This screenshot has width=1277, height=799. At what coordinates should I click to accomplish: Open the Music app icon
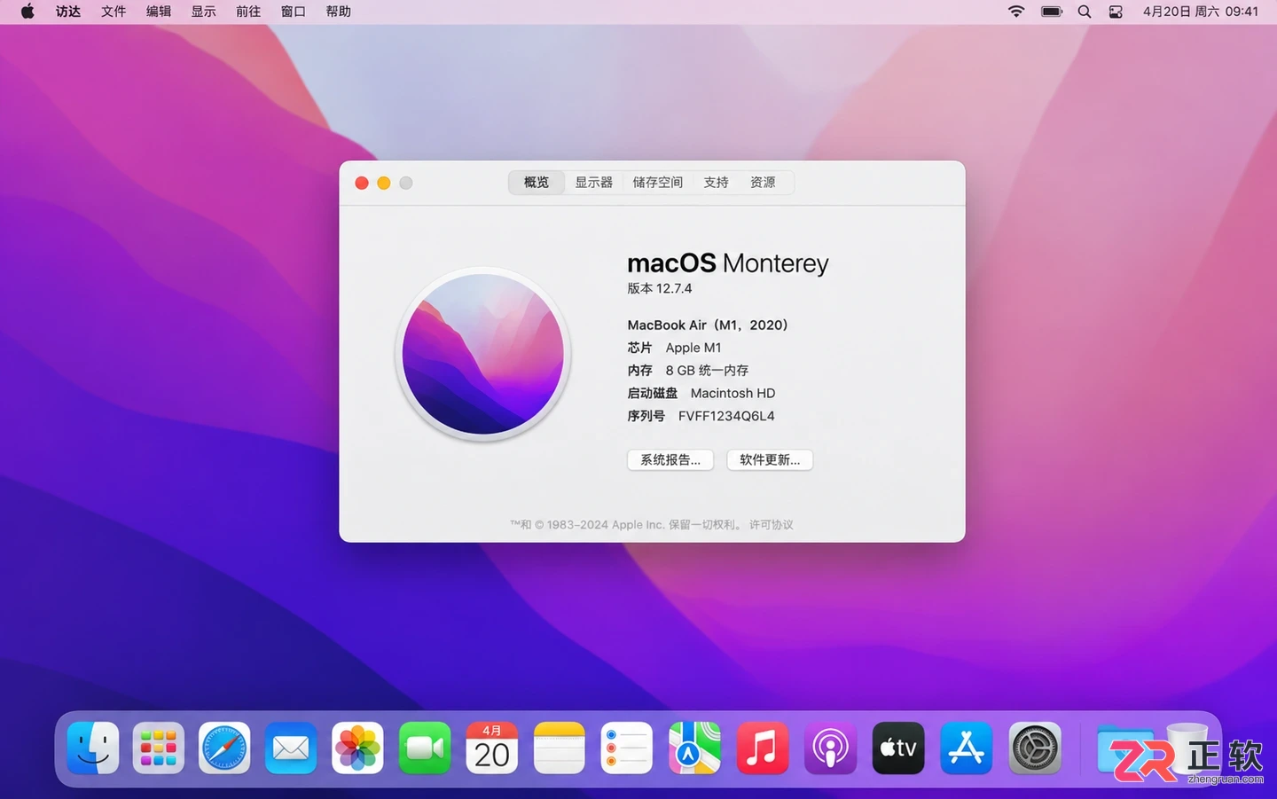(763, 748)
